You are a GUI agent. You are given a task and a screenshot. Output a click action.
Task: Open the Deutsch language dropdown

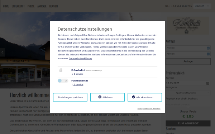click(202, 6)
